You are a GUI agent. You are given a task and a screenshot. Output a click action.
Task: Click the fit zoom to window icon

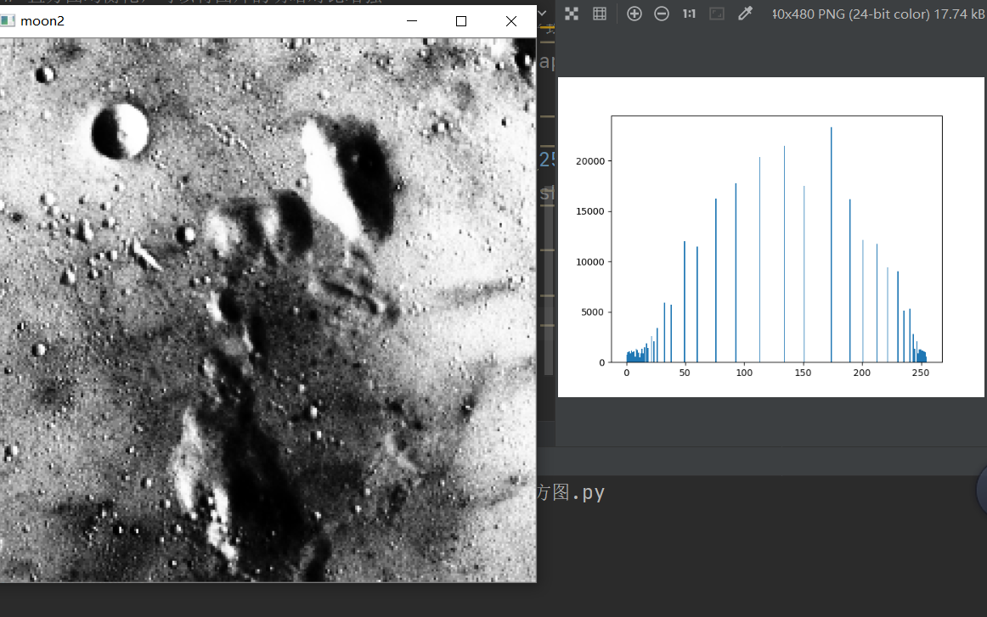[716, 14]
